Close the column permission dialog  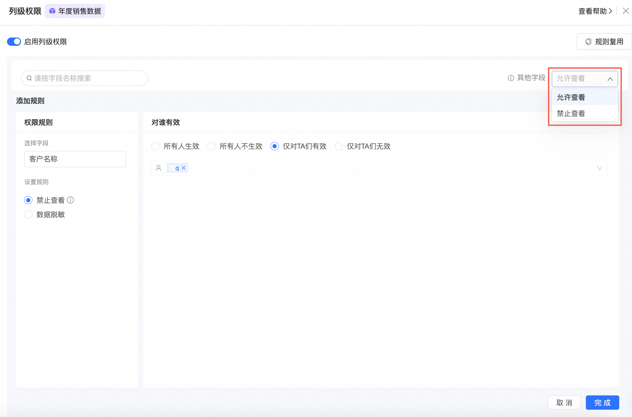[x=626, y=11]
